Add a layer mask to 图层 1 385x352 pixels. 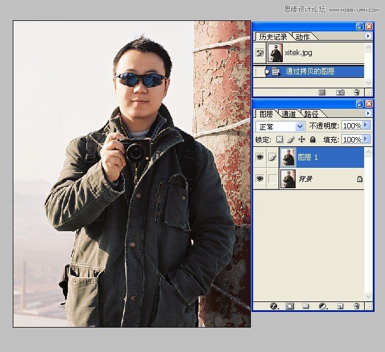289,306
